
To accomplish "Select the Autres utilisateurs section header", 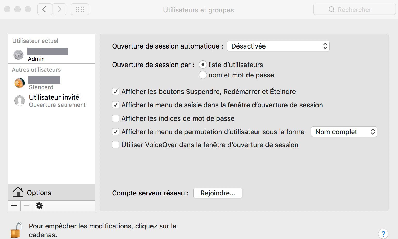I will coord(36,70).
